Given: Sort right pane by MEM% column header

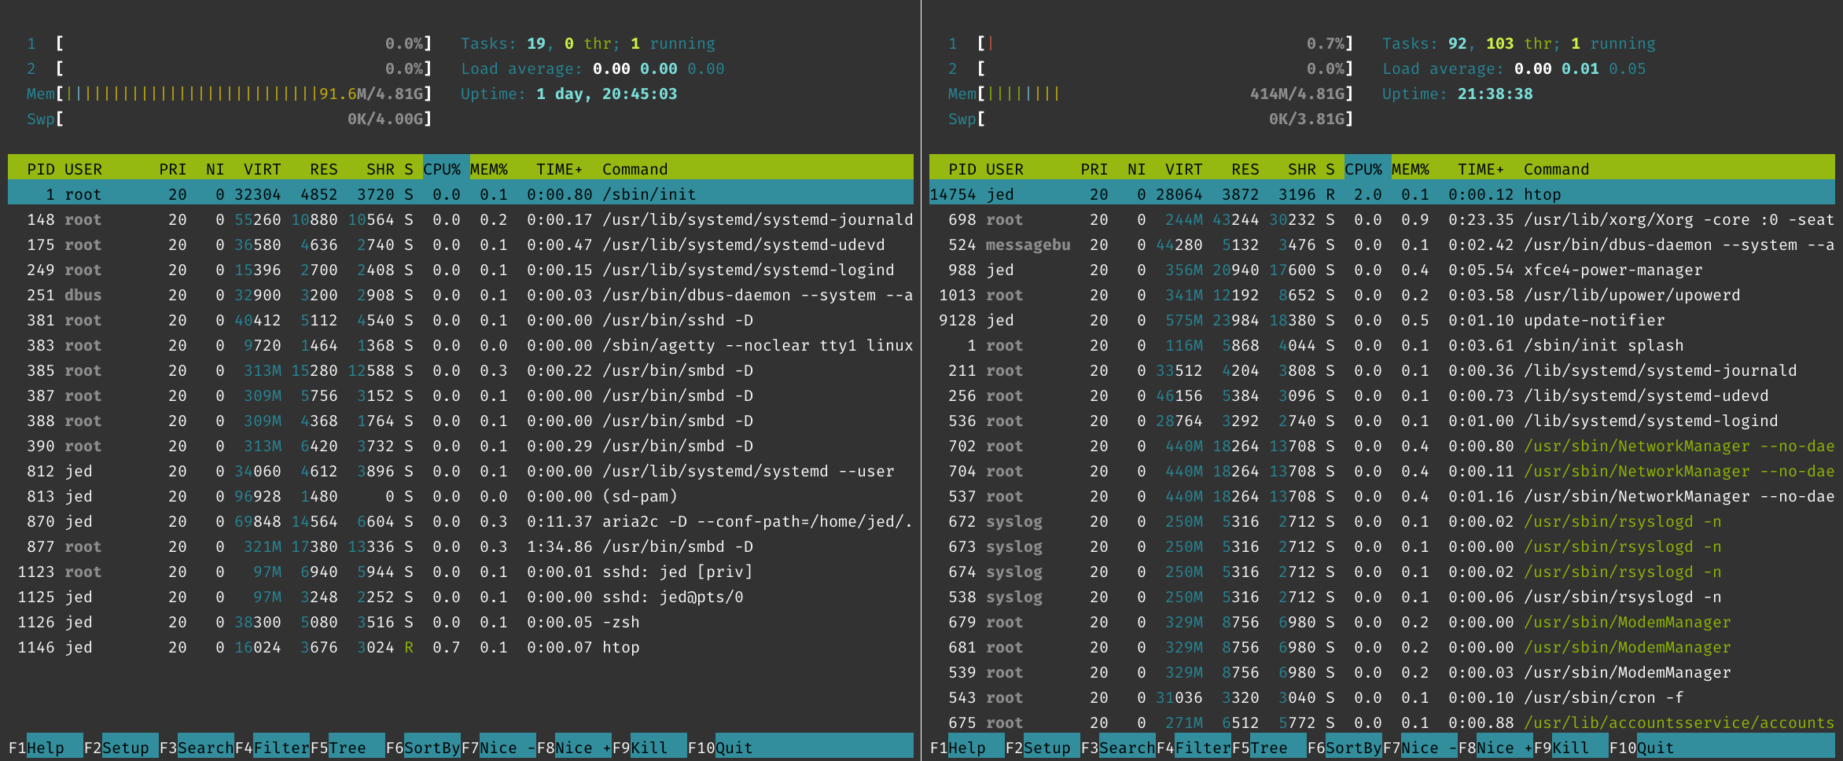Looking at the screenshot, I should [x=1411, y=169].
